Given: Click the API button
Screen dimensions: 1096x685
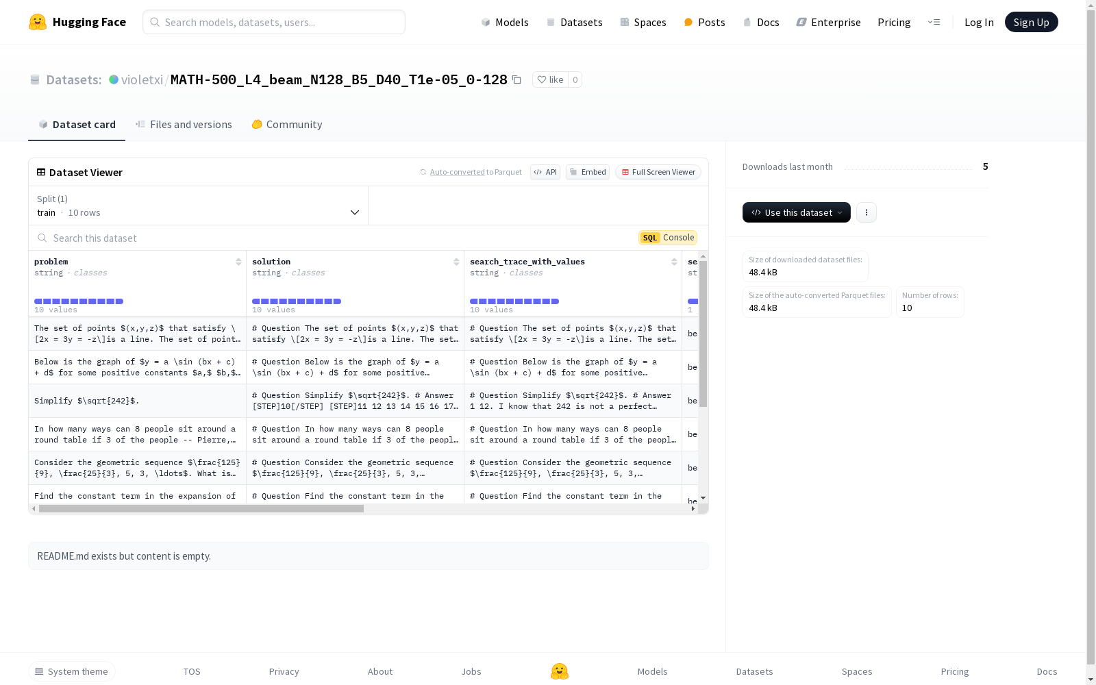Looking at the screenshot, I should coord(545,172).
